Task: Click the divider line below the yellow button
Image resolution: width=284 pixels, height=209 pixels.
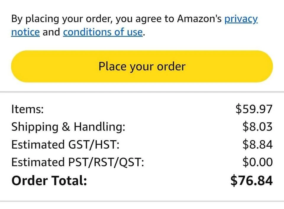Action: pos(142,92)
